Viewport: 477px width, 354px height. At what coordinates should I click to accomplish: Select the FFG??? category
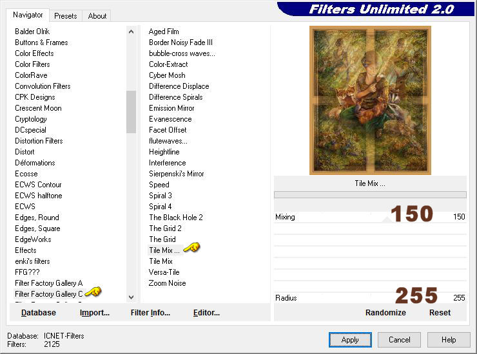27,272
